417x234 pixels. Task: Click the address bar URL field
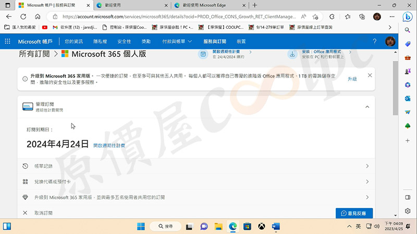(x=179, y=17)
